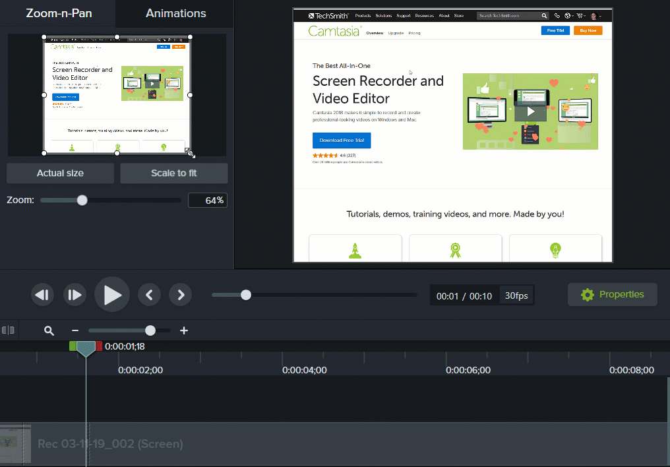The width and height of the screenshot is (670, 467).
Task: Switch to the Zoom-n-Pan tab
Action: tap(57, 13)
